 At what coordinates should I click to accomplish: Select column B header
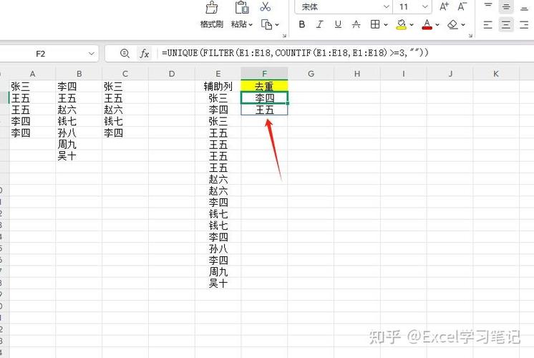point(79,74)
